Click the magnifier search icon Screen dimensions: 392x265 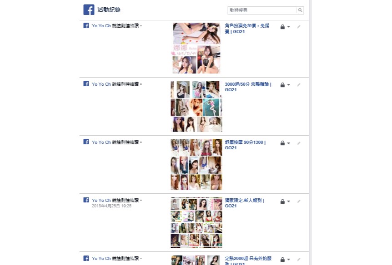300,10
